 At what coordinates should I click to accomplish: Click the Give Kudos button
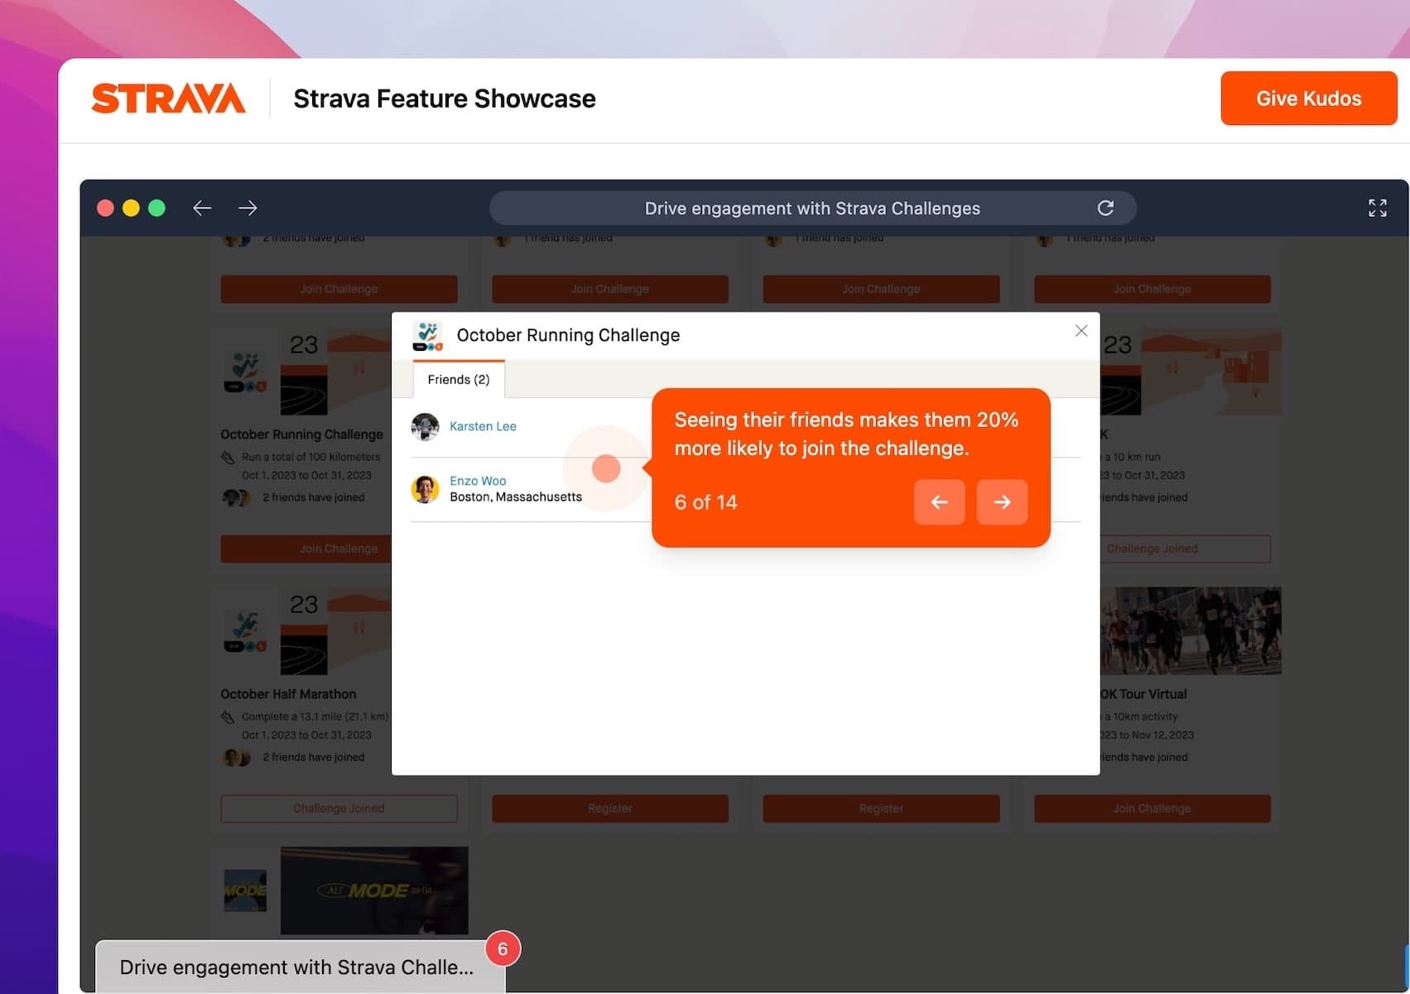(1308, 98)
